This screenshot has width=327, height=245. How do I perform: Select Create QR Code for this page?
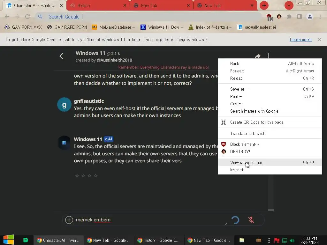[270, 122]
